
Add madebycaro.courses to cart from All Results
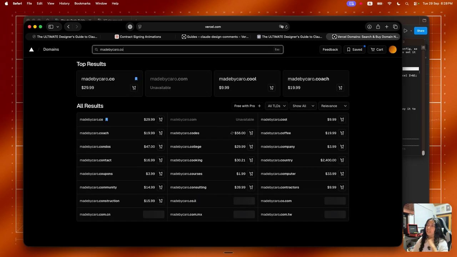pyautogui.click(x=251, y=174)
